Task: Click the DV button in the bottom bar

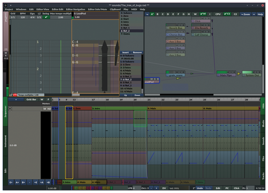Action: (x=164, y=188)
